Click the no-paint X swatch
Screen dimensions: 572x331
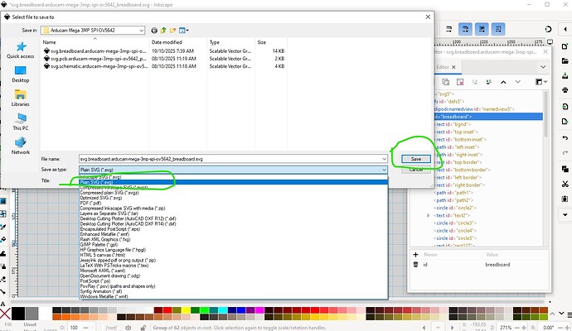5,314
